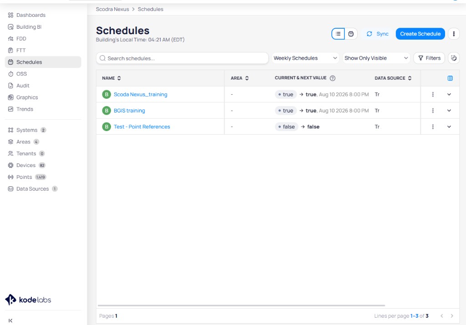Viewport: 466px width, 325px height.
Task: Click the B badge of Scoda Nexus_training
Action: tap(106, 95)
